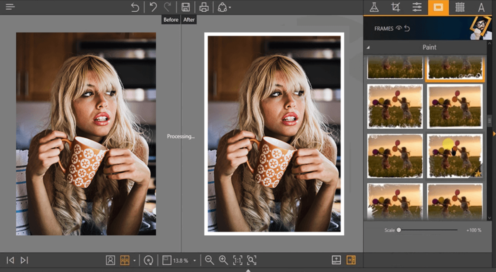Print the current photo
This screenshot has width=496, height=272.
tap(204, 7)
